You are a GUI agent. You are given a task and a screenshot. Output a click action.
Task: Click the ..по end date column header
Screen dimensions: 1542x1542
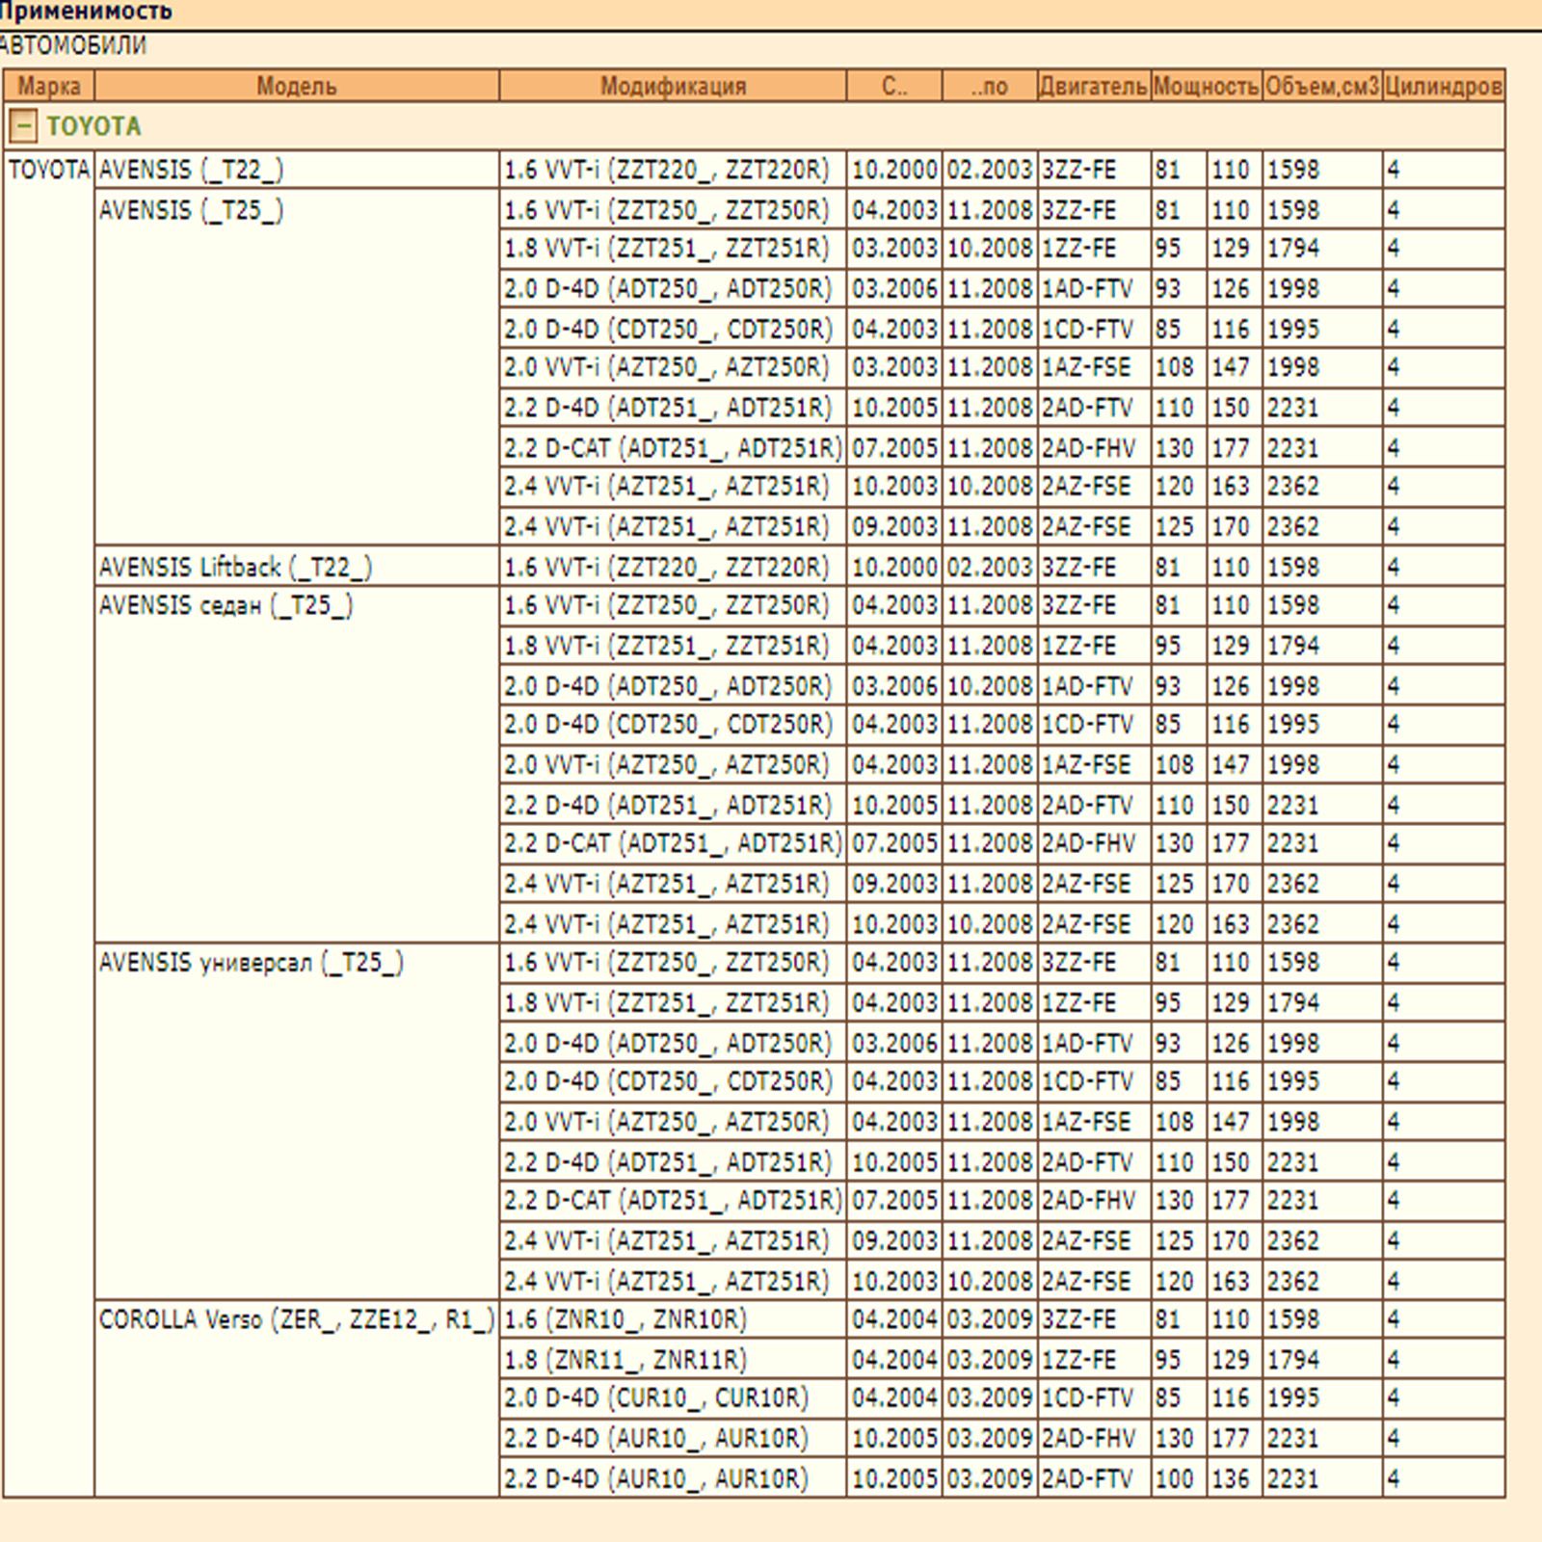989,86
